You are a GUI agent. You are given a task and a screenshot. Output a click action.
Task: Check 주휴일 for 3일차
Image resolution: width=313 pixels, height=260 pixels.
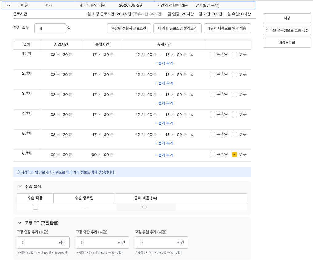pyautogui.click(x=212, y=94)
